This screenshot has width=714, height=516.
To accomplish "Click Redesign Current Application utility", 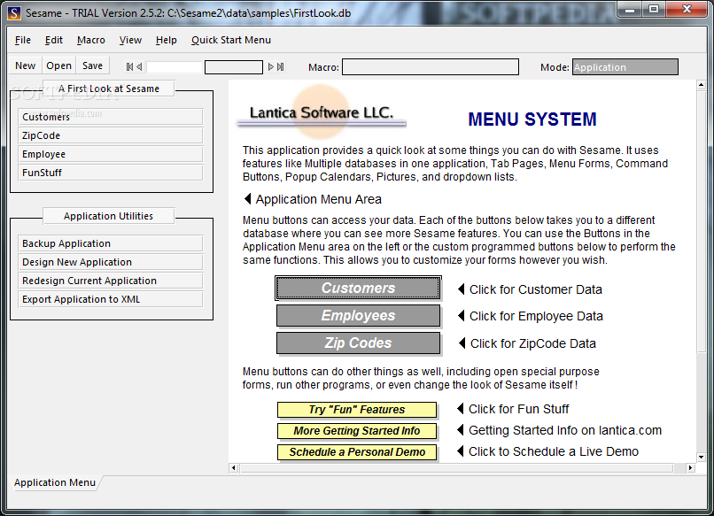I will click(x=111, y=281).
